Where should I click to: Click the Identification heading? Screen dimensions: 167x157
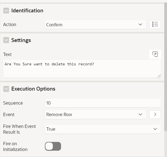[x=27, y=11]
